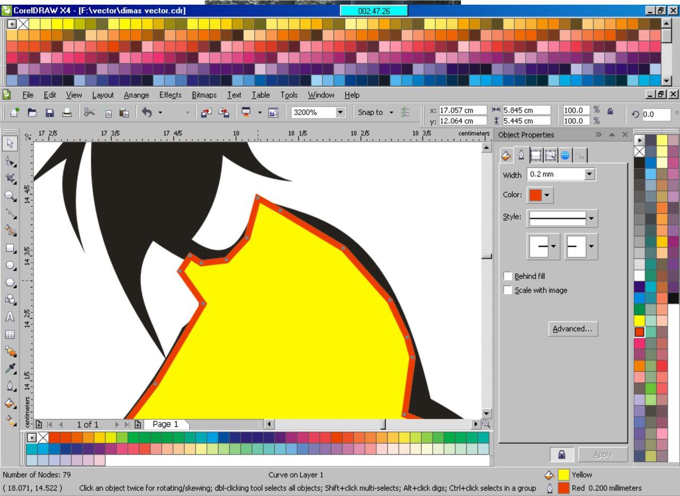Switch to Internet globe tab in Object Properties
Image resolution: width=680 pixels, height=496 pixels.
click(565, 155)
